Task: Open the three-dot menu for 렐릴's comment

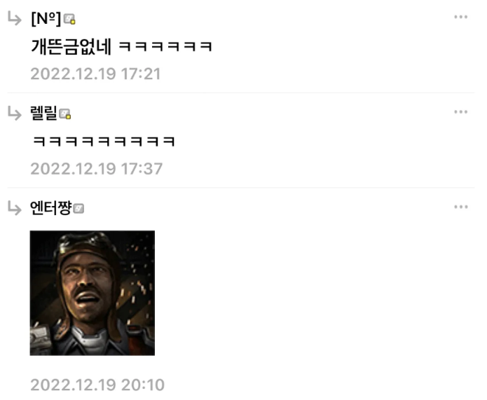Action: click(x=460, y=112)
